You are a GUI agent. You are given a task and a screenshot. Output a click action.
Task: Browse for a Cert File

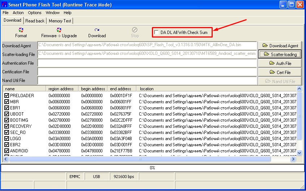[280, 72]
